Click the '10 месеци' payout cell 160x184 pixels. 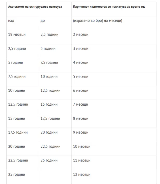(x=114, y=149)
